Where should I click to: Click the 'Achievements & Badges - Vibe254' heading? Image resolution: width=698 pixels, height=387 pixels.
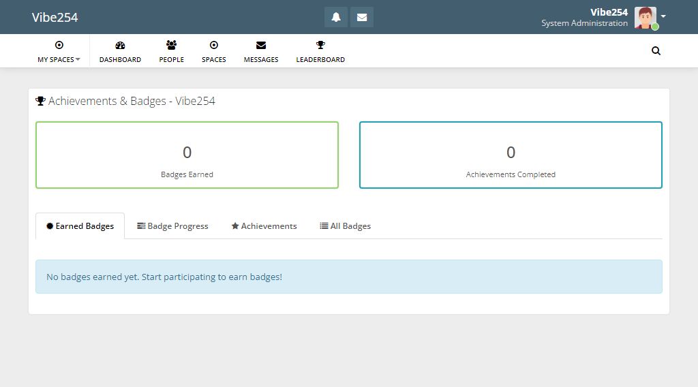coord(132,101)
